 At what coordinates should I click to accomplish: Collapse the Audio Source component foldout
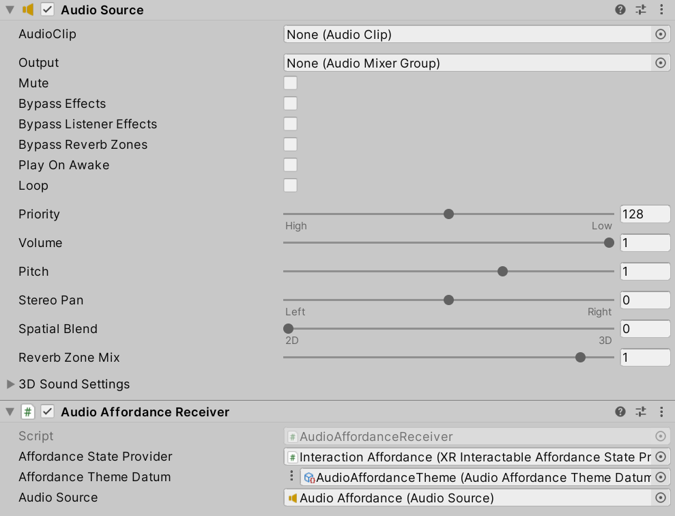(8, 10)
